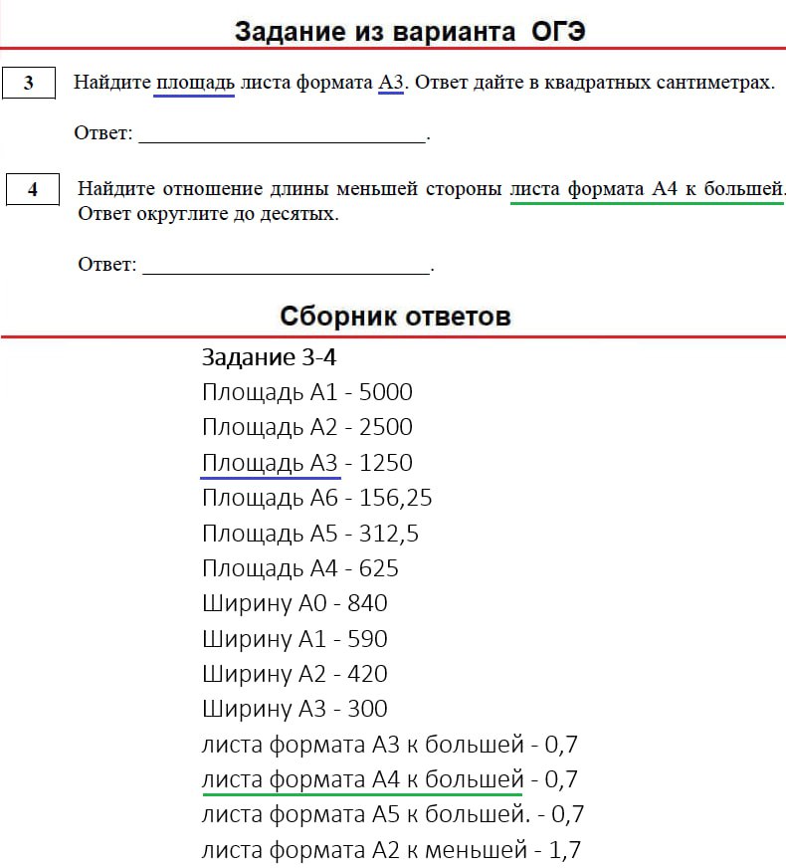Click 'листа формата А4 к большей - 0,7'
The image size is (786, 868).
click(x=389, y=779)
